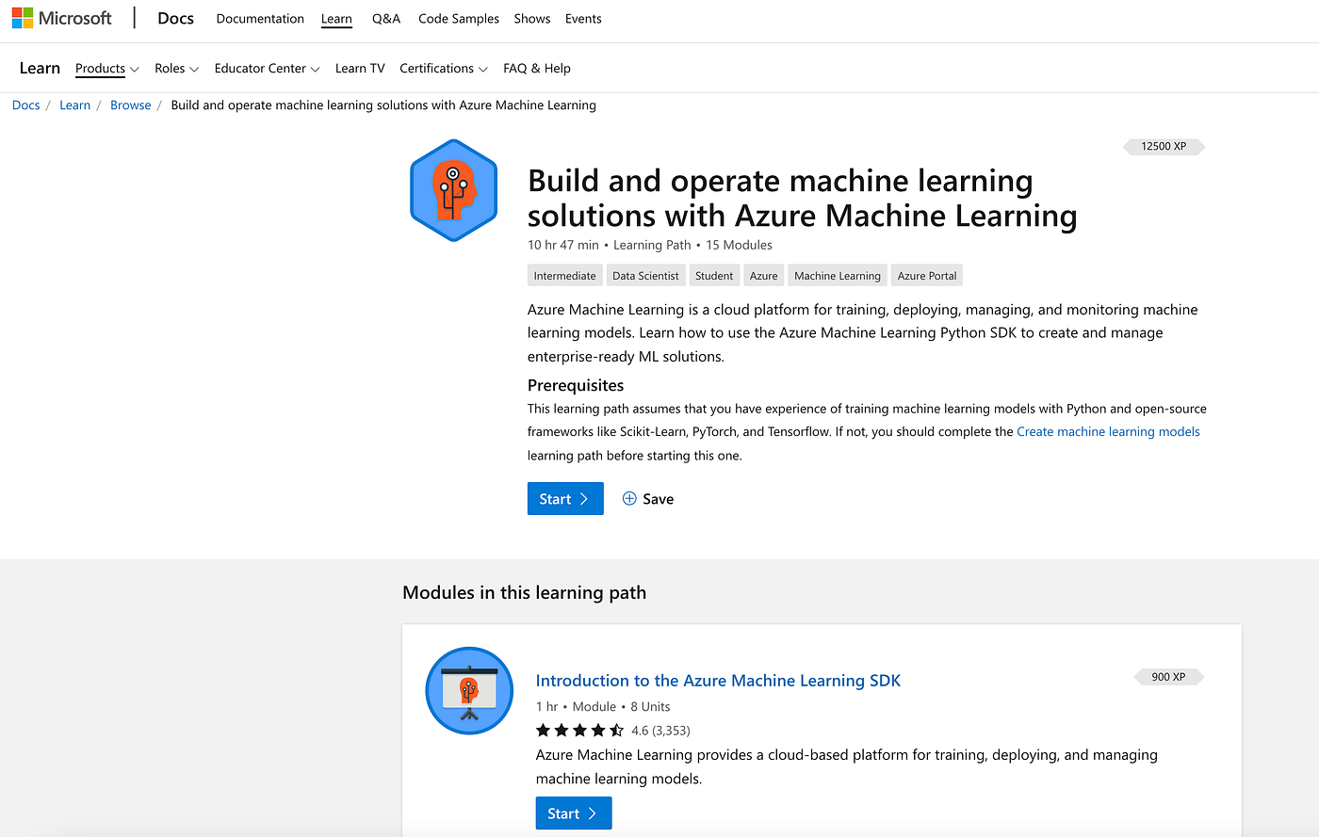Click the Docs breadcrumb link
Image resolution: width=1319 pixels, height=837 pixels.
[26, 105]
